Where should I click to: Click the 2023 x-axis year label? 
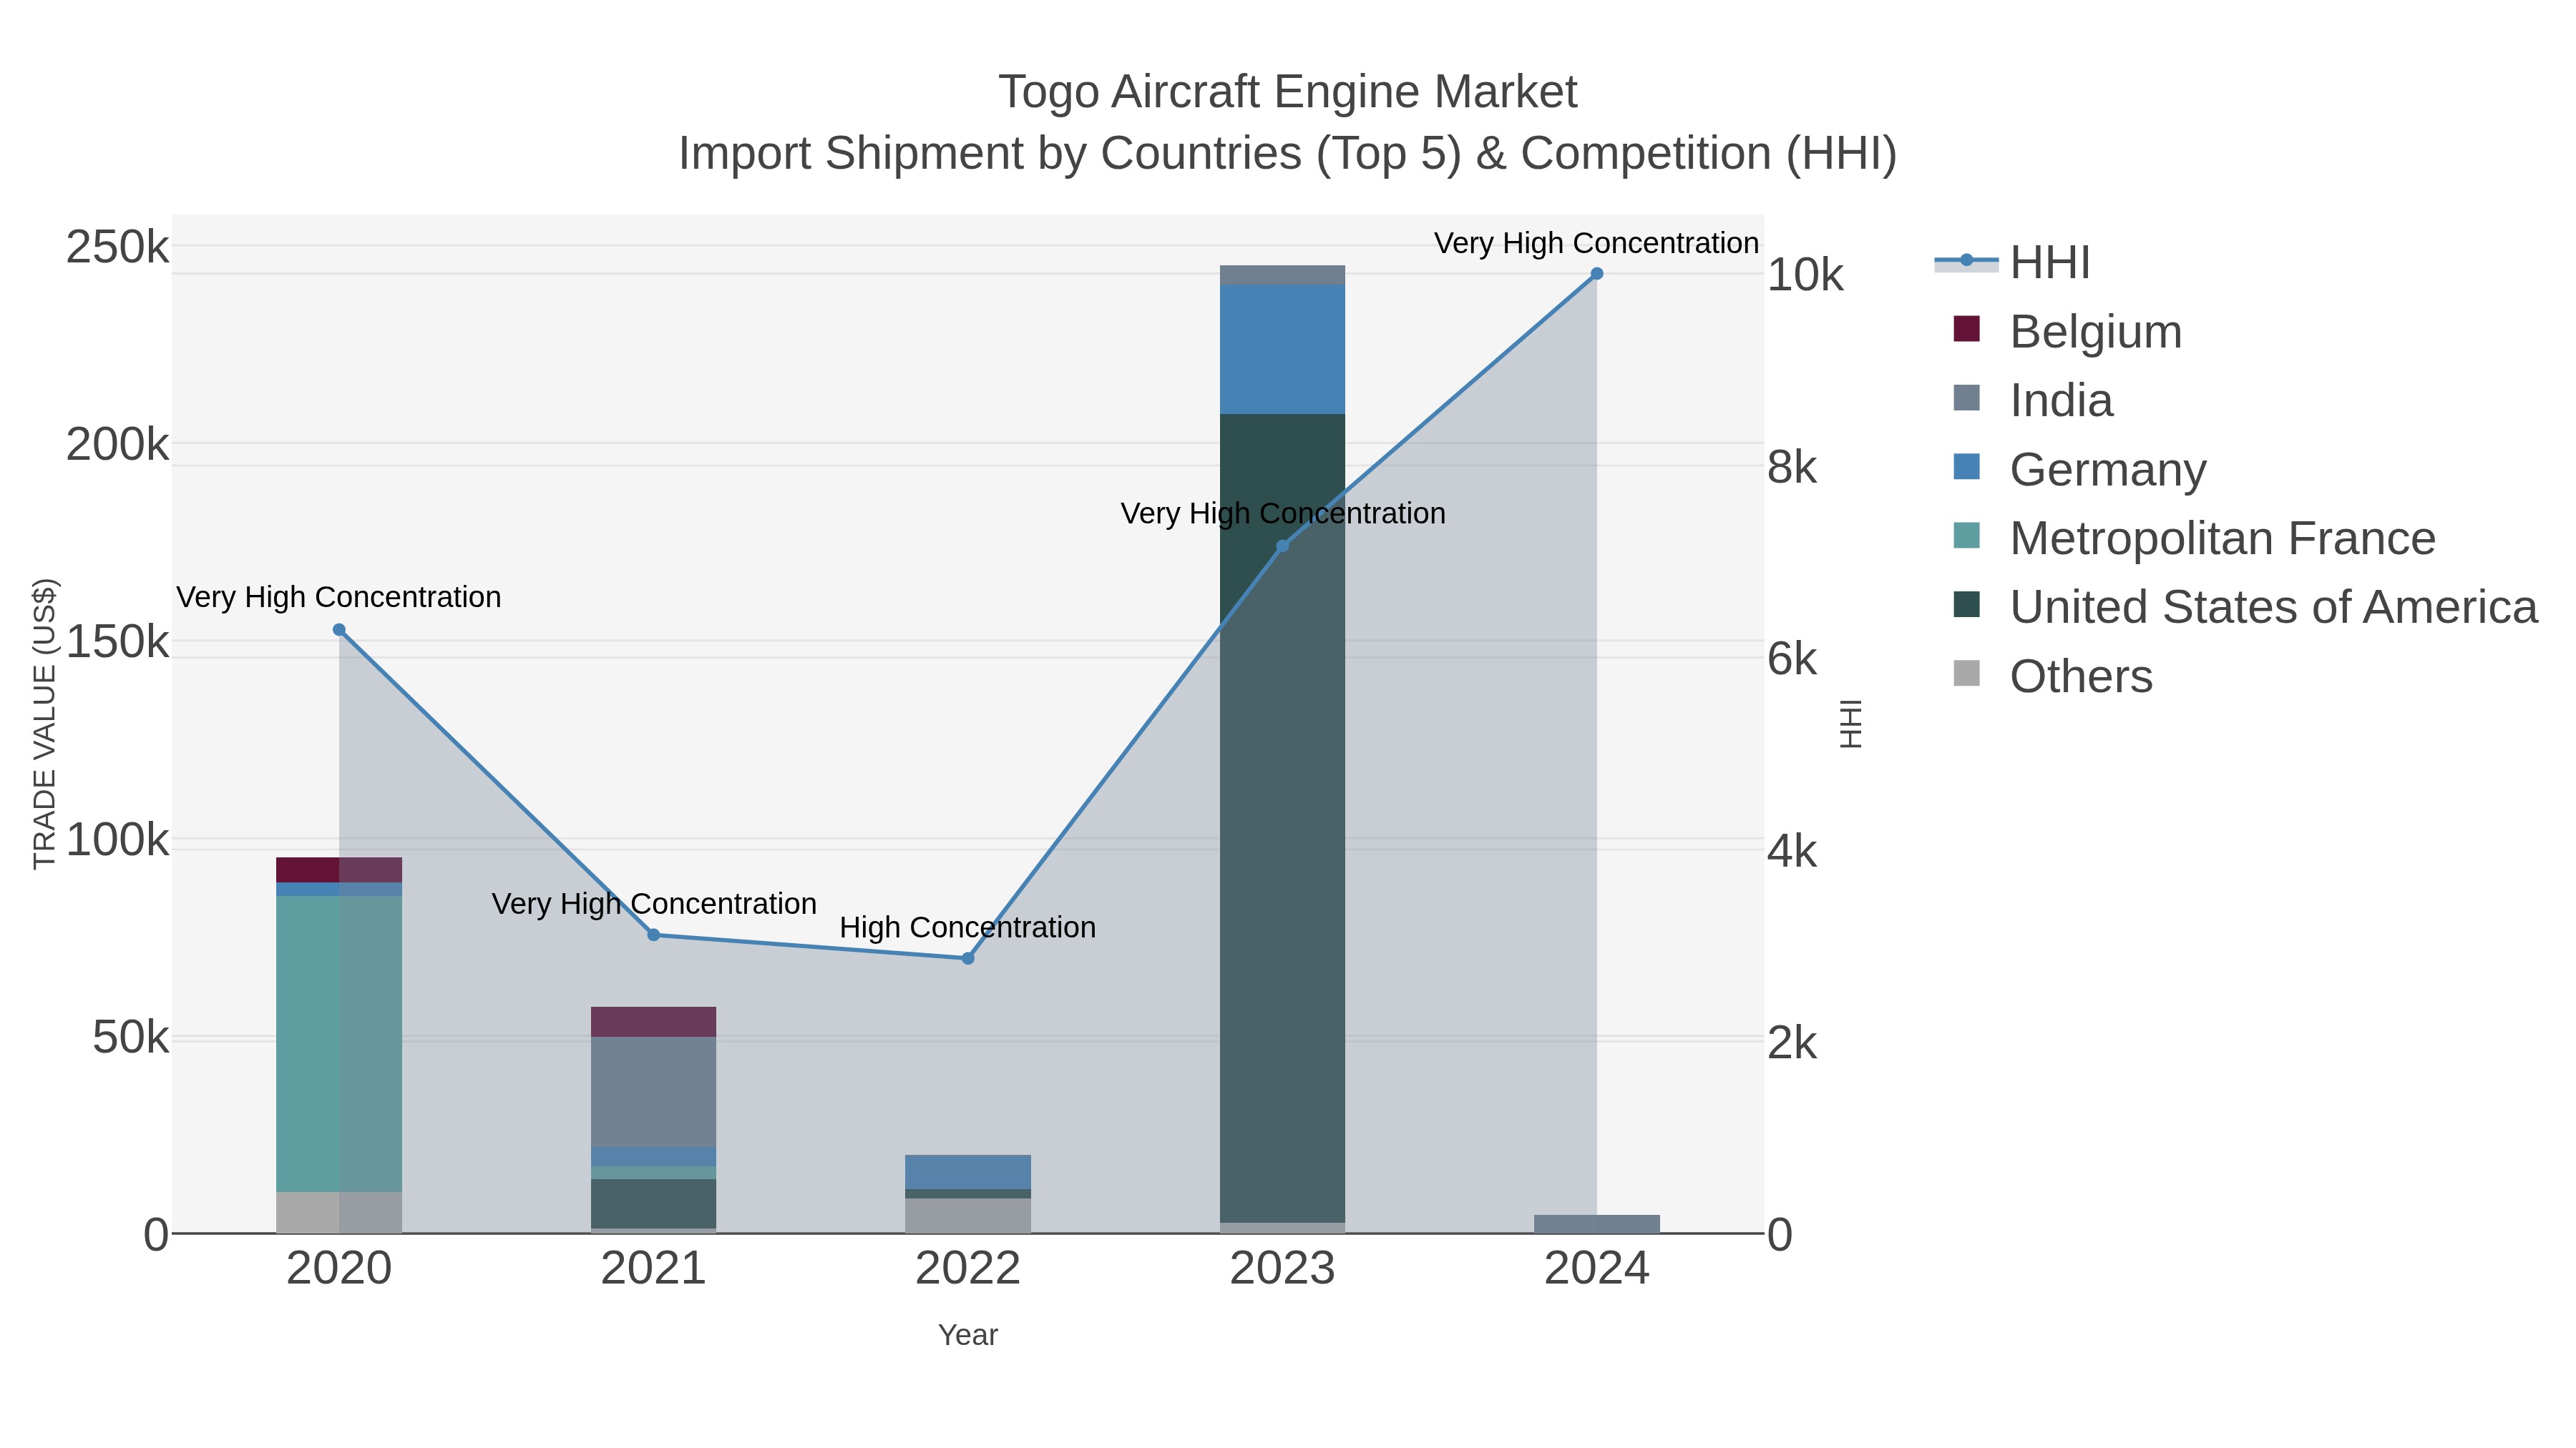click(1283, 1269)
